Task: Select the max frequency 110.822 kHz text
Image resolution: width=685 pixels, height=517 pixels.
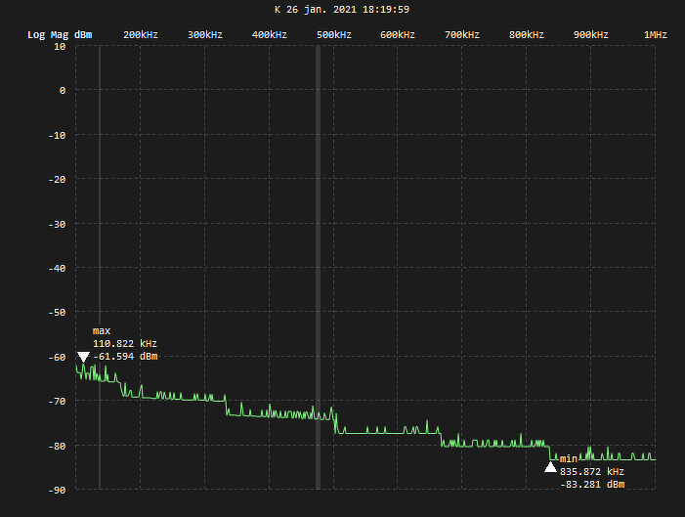Action: (x=125, y=343)
